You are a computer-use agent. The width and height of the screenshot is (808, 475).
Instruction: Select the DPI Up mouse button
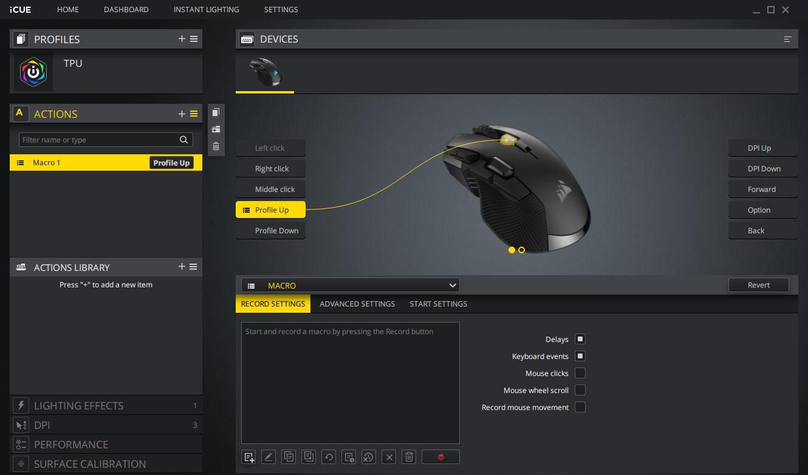pos(763,148)
